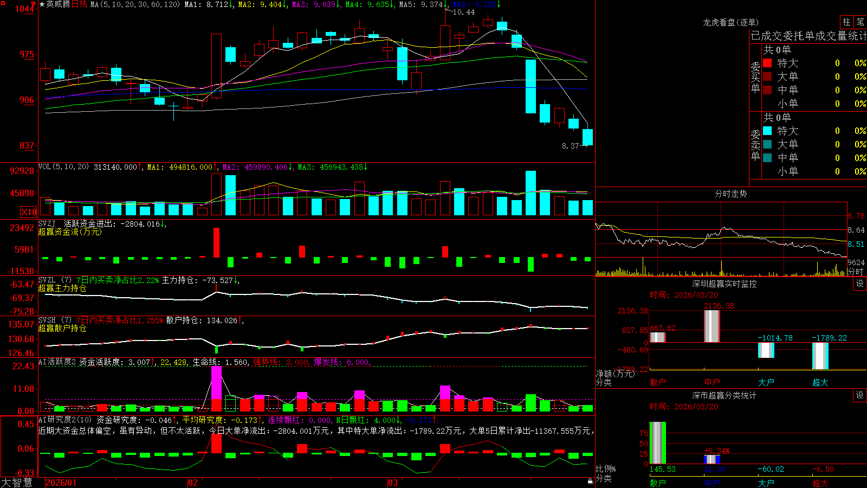Click the 1044 price axis label
This screenshot has height=488, width=867.
(25, 9)
